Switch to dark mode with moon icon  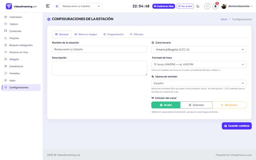pyautogui.click(x=198, y=6)
